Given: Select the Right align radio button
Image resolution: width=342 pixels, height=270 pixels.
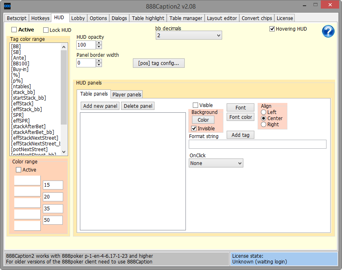Looking at the screenshot, I should tap(263, 125).
